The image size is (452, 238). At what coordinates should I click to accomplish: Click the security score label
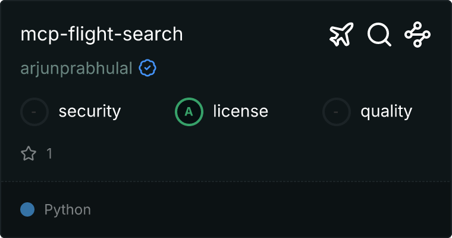click(x=90, y=112)
